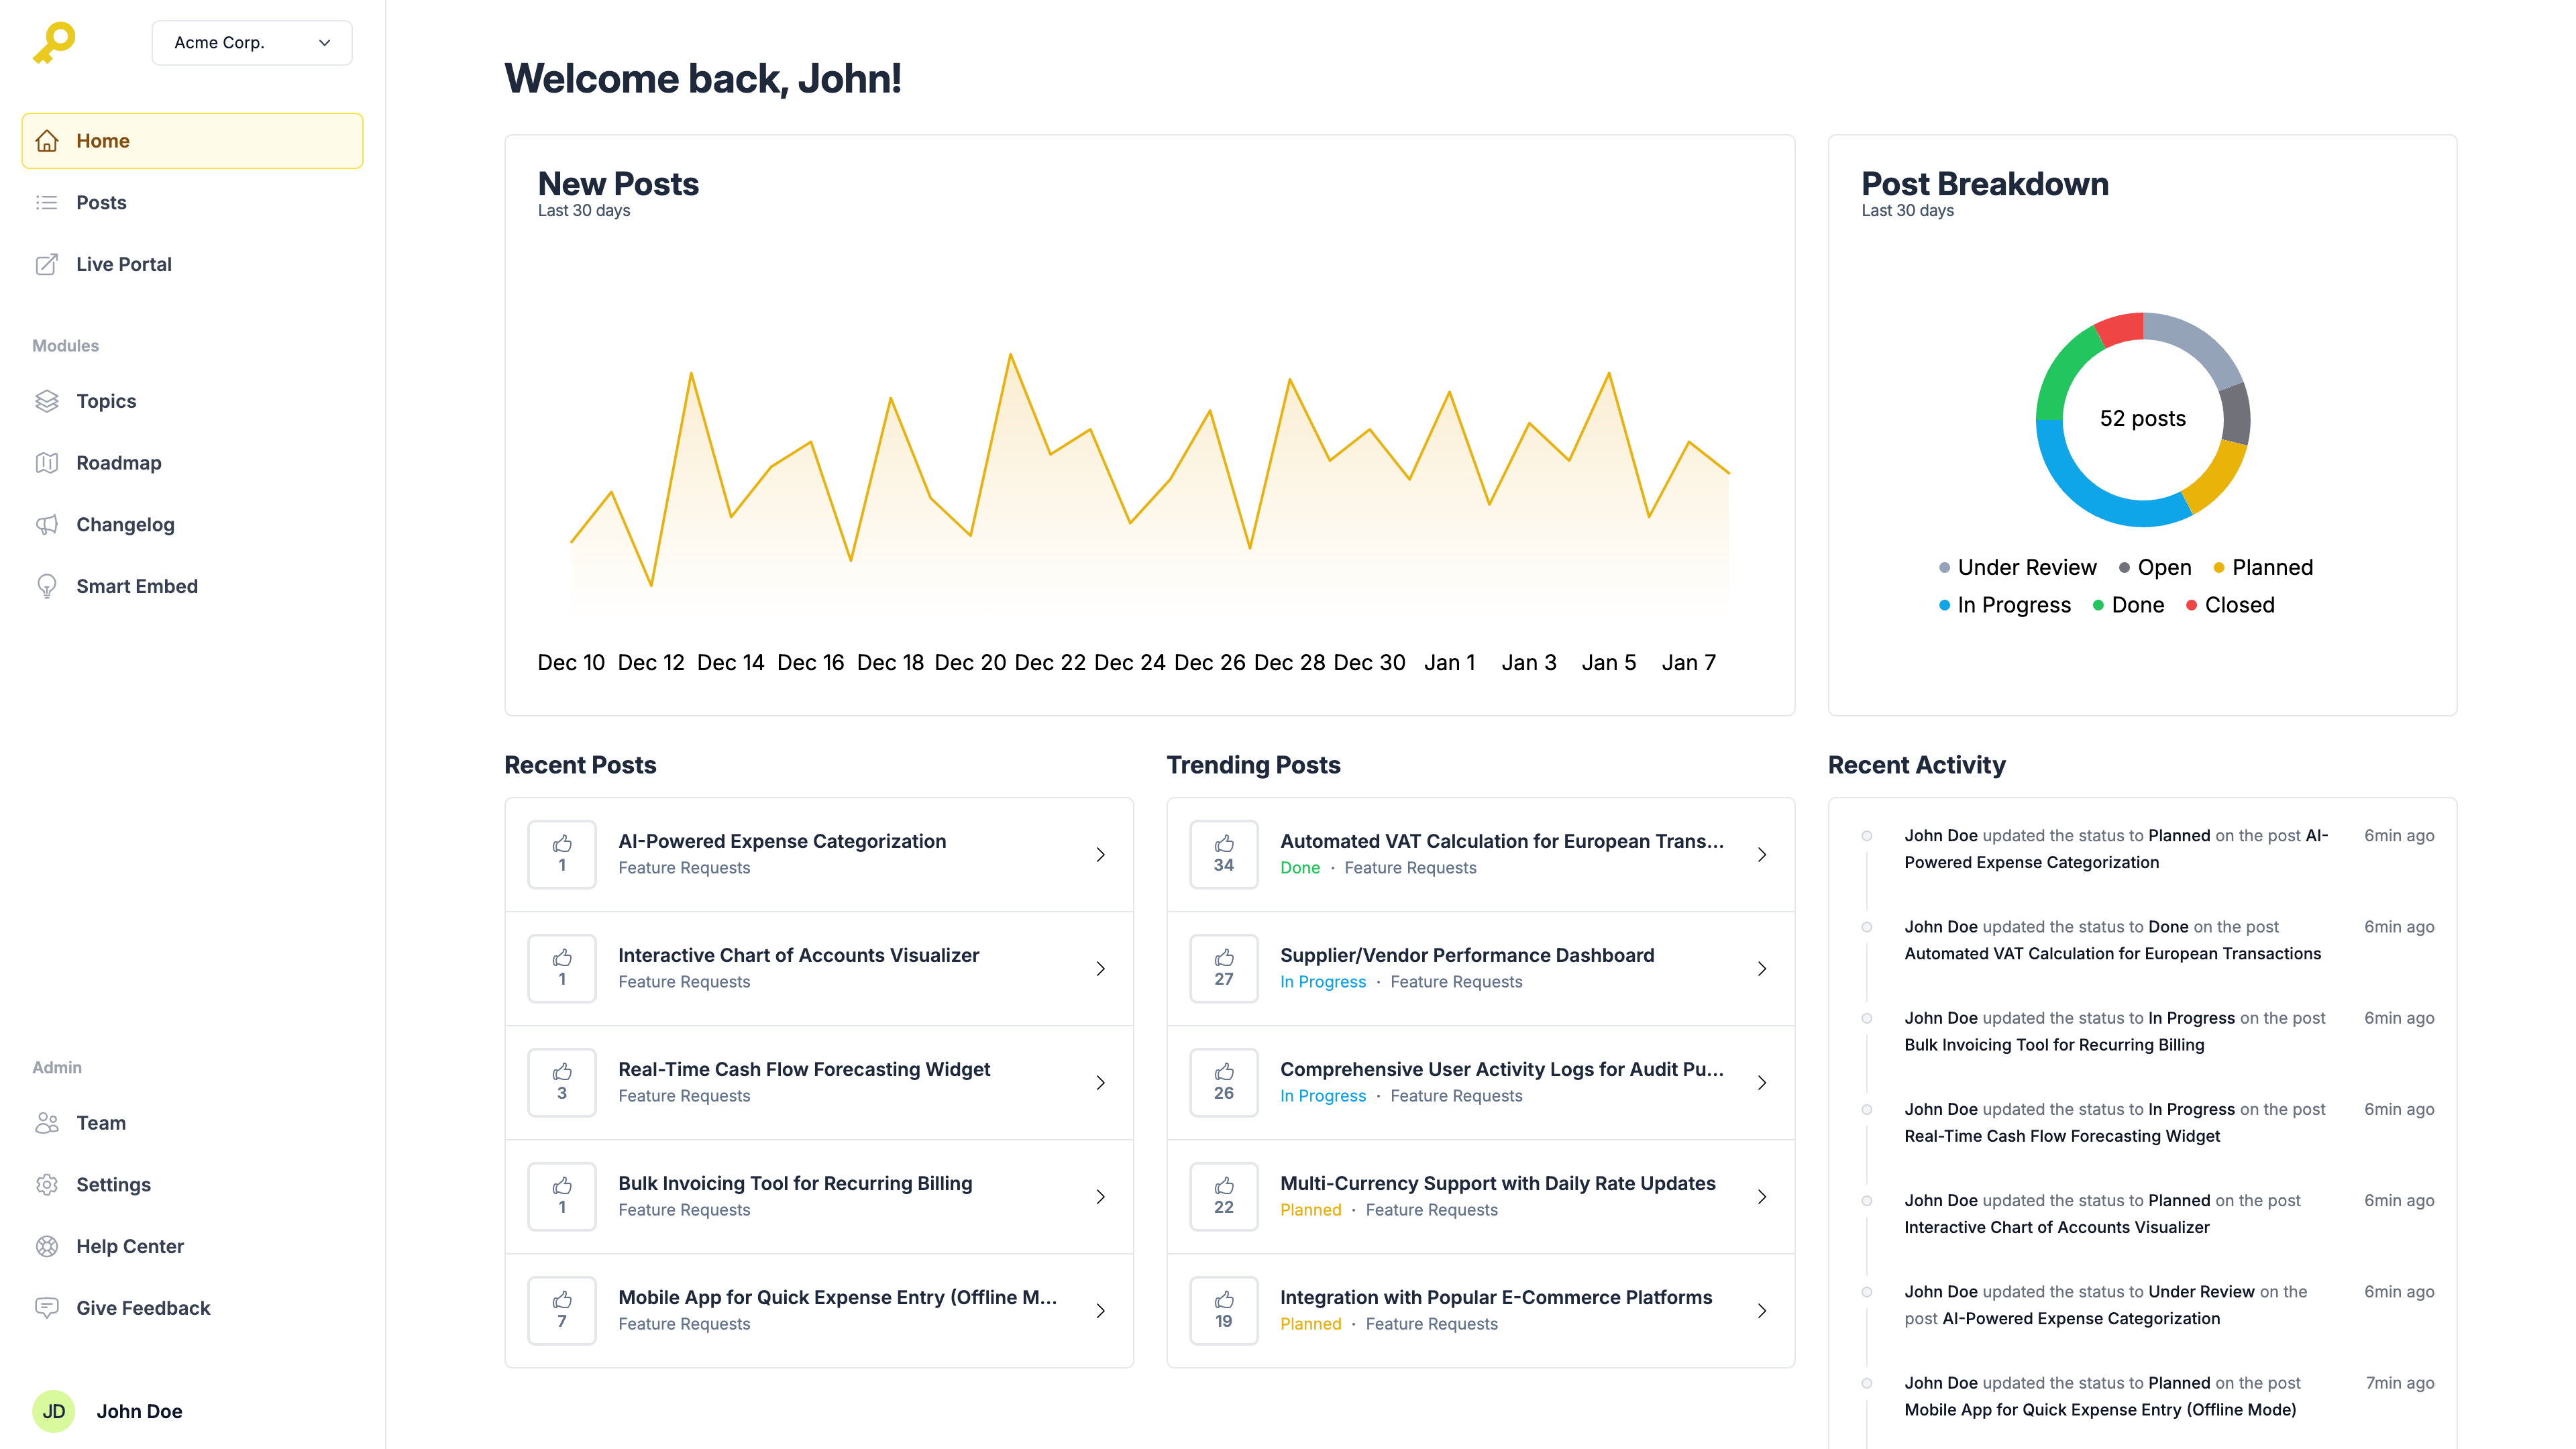Click the yellow key logo icon
Image resolution: width=2576 pixels, height=1449 pixels.
click(x=54, y=43)
